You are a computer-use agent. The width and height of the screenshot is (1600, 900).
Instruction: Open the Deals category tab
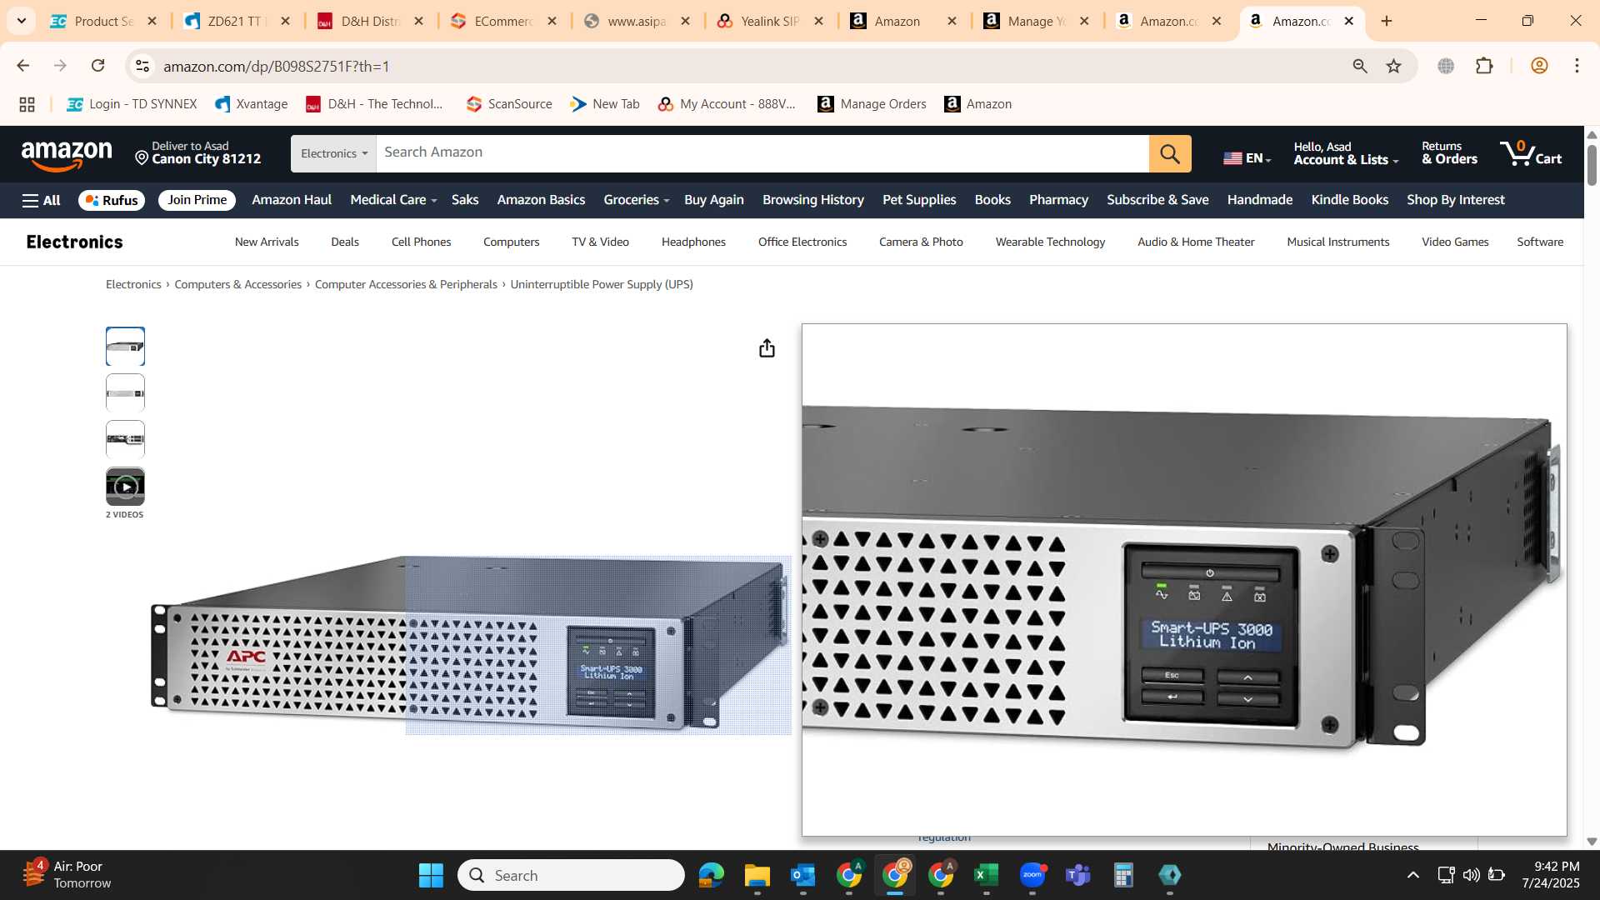click(x=345, y=242)
